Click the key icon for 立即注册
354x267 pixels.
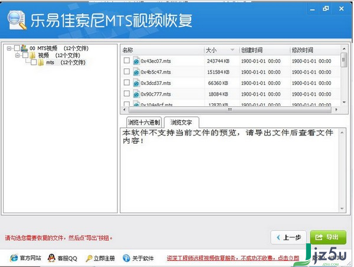[x=89, y=258]
